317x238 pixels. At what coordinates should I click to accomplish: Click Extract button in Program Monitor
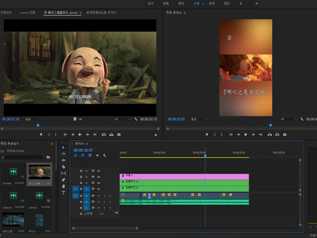coord(277,135)
